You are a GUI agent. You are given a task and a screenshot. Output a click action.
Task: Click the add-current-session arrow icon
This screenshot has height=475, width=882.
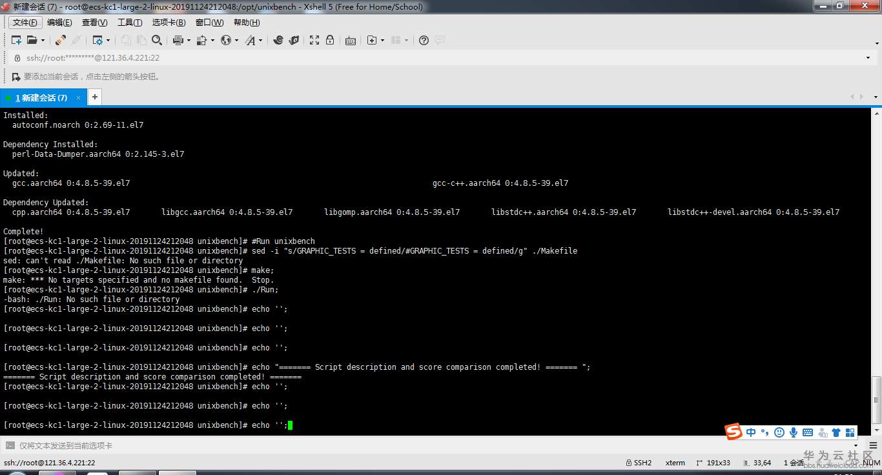[16, 77]
